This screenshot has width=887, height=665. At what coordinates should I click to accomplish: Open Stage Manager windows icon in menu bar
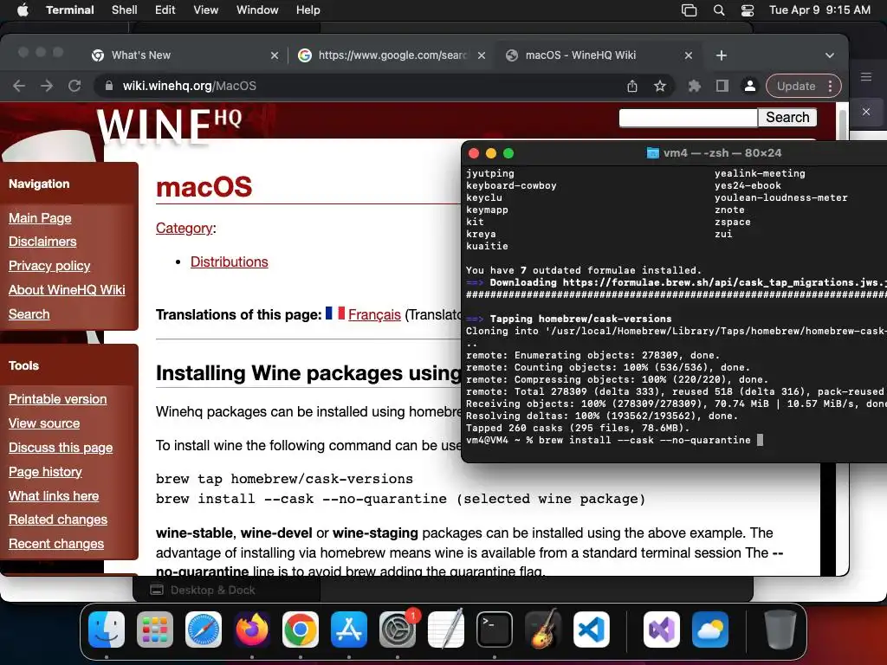689,10
